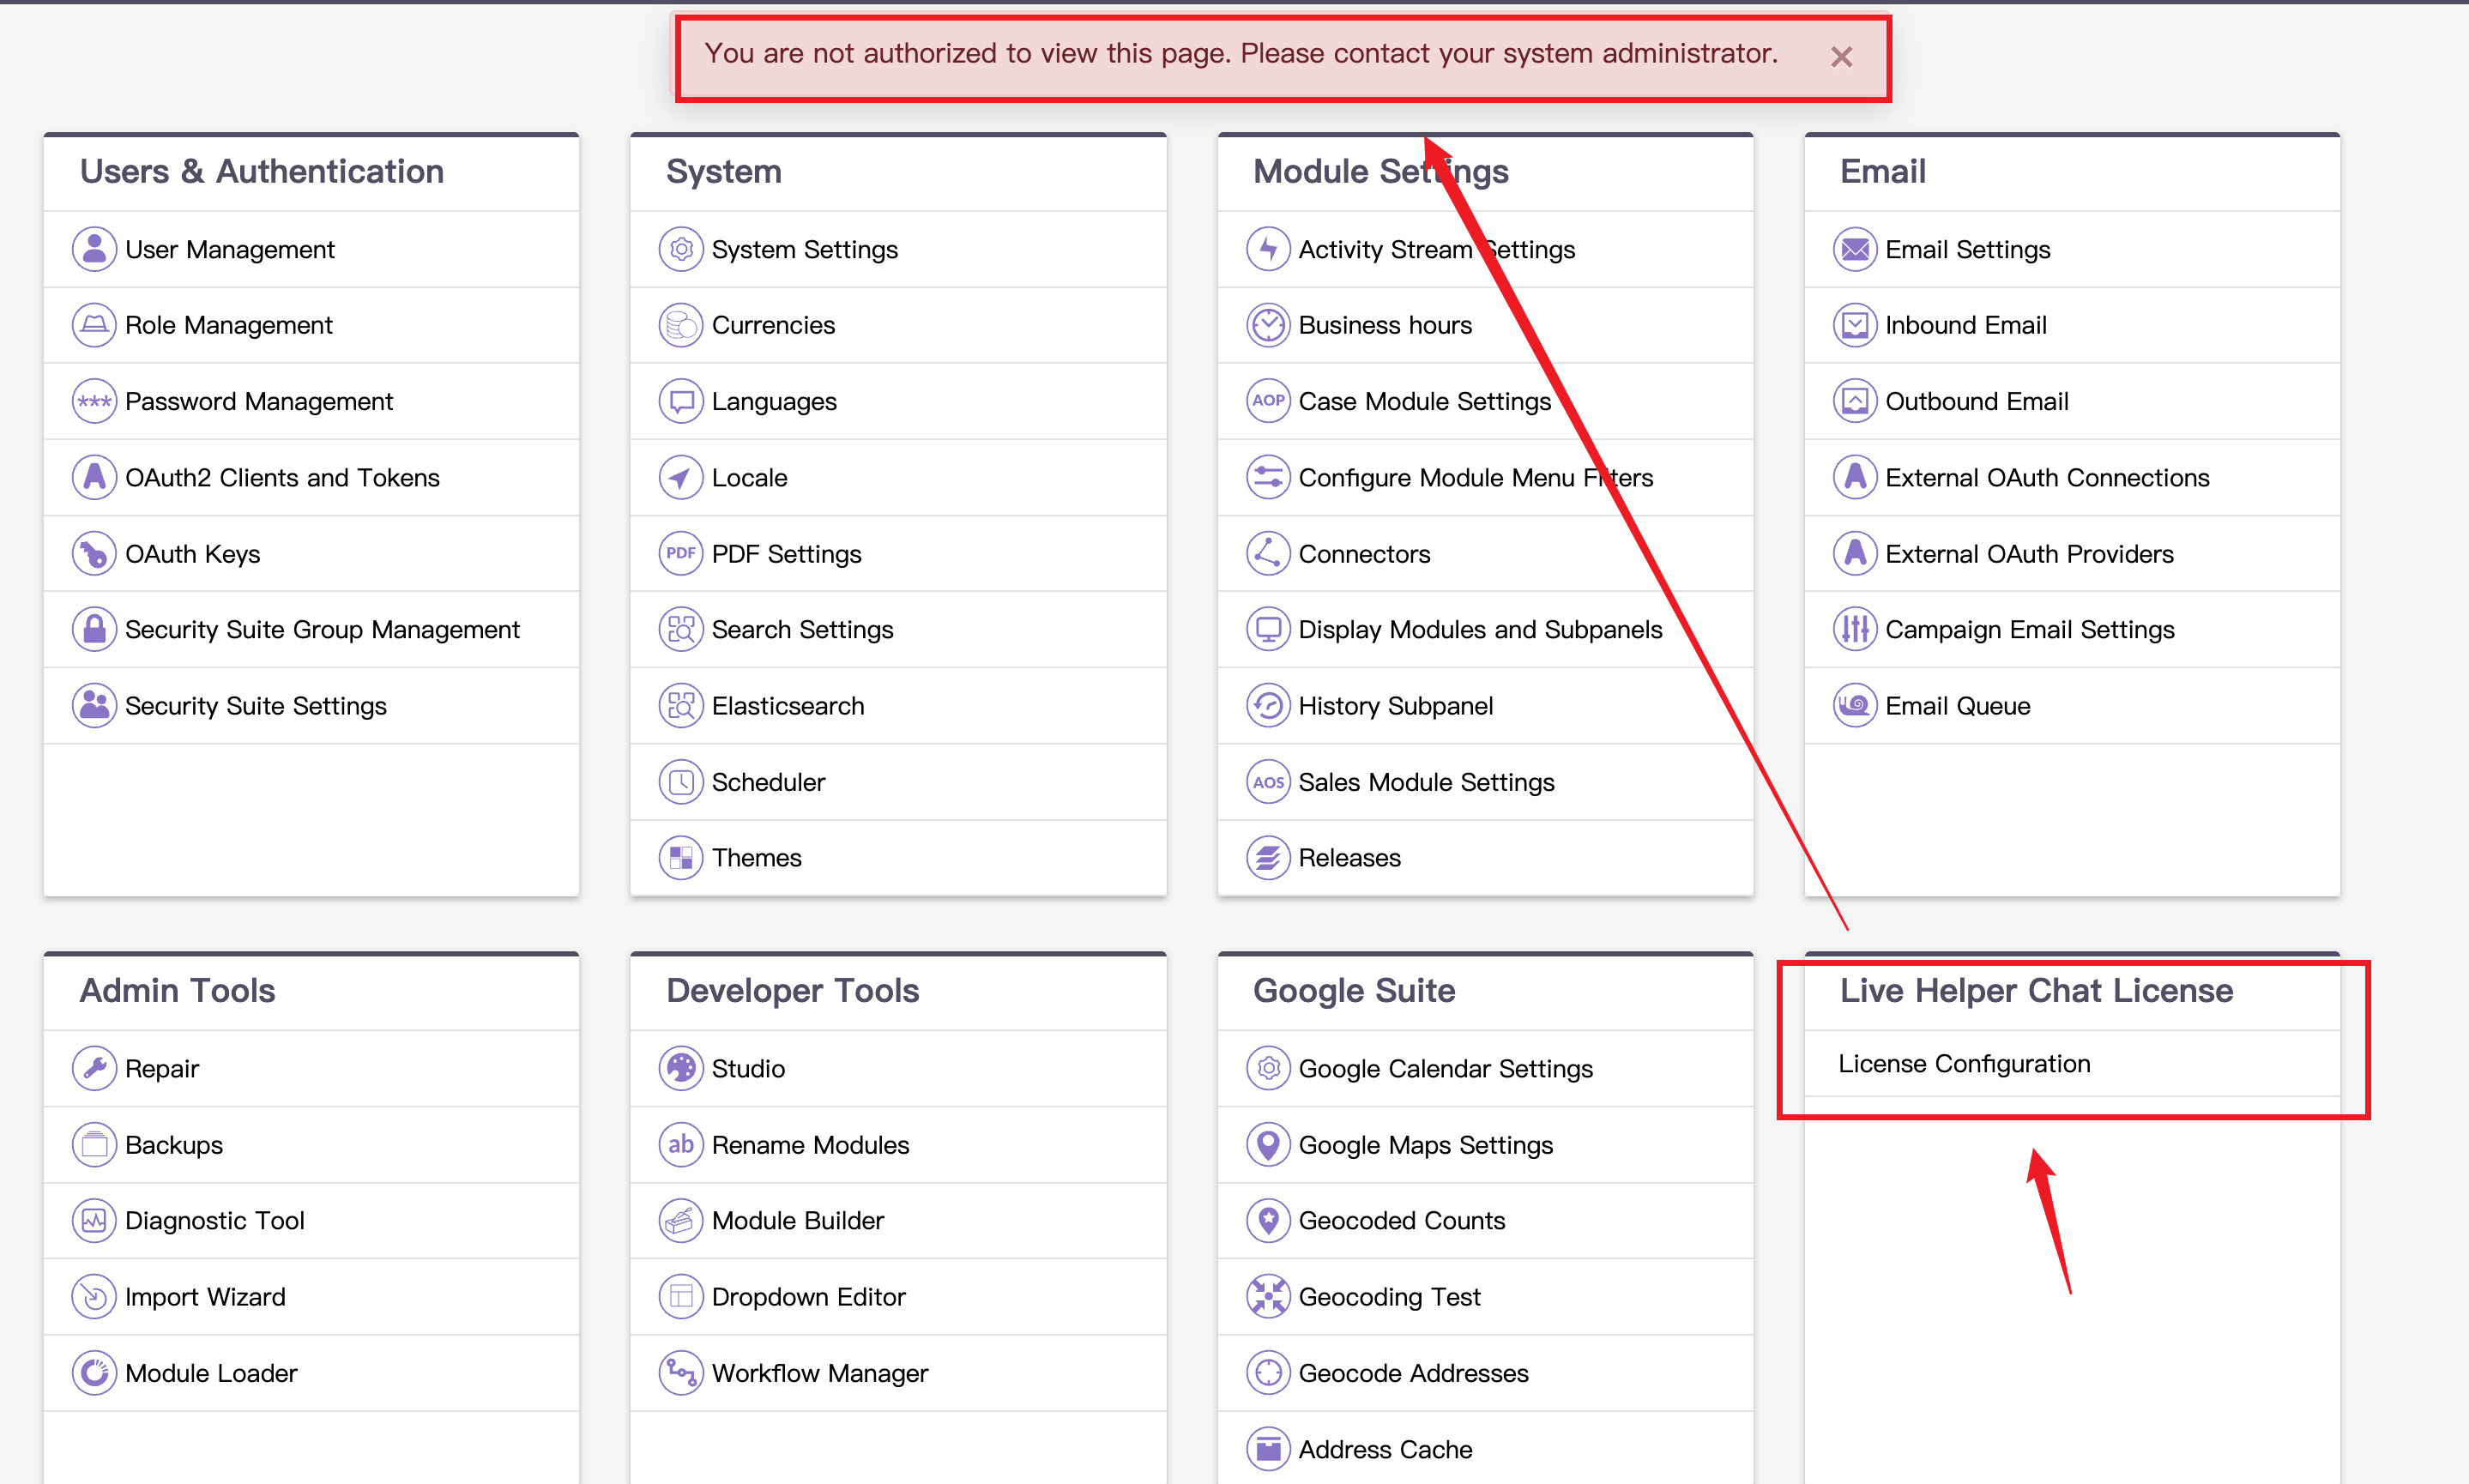Open Backups link
The image size is (2469, 1484).
[174, 1144]
